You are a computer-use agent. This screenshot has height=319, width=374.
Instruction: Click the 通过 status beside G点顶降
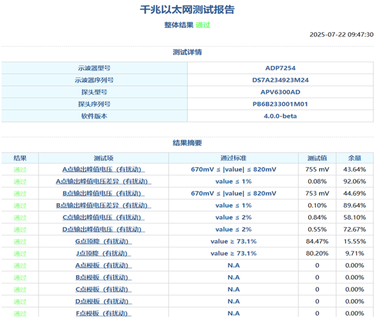tap(20, 241)
